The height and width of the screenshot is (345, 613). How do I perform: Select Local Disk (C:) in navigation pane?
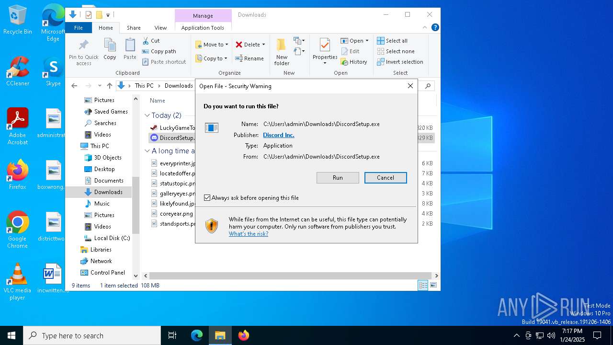[107, 238]
